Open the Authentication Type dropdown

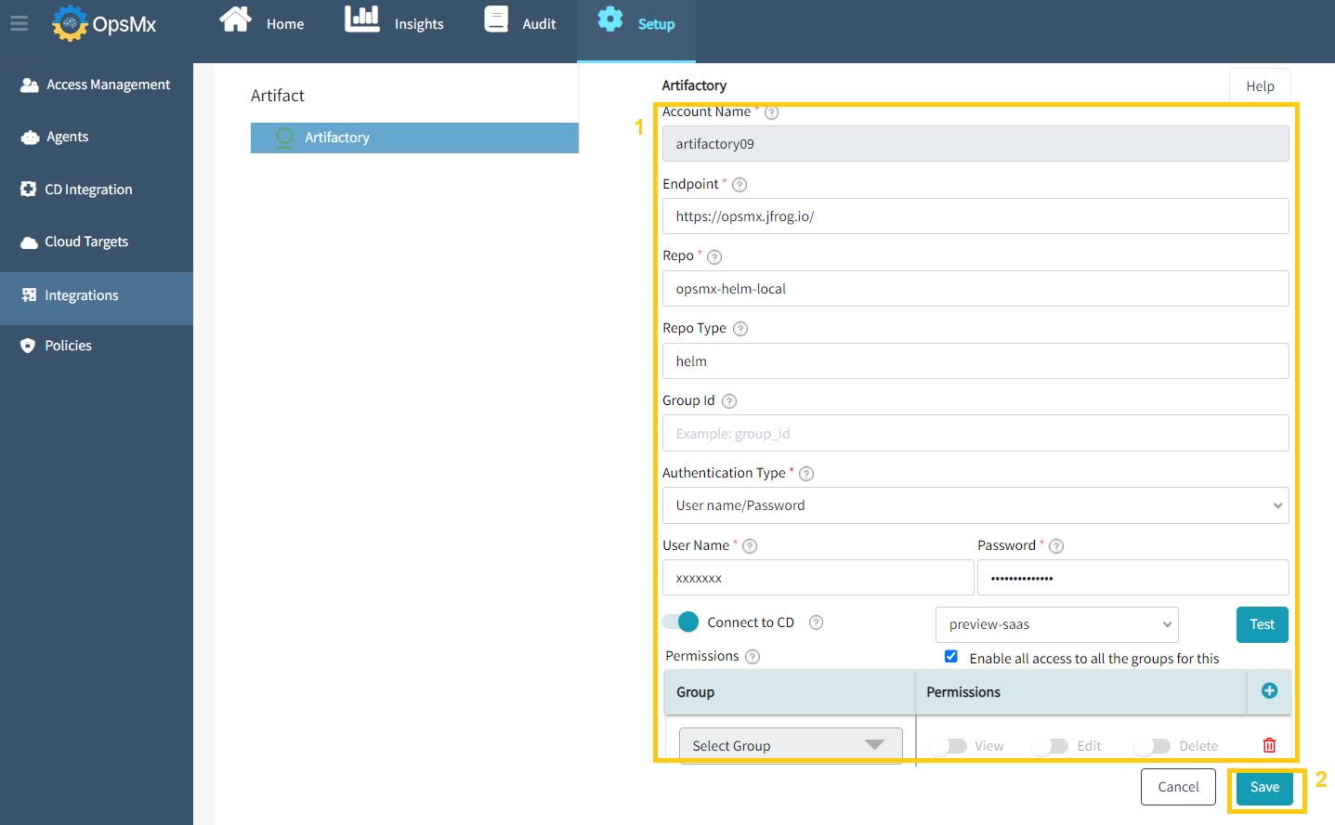pyautogui.click(x=975, y=504)
